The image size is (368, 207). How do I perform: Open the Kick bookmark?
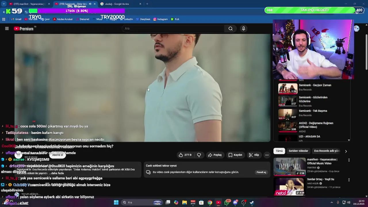point(175,19)
